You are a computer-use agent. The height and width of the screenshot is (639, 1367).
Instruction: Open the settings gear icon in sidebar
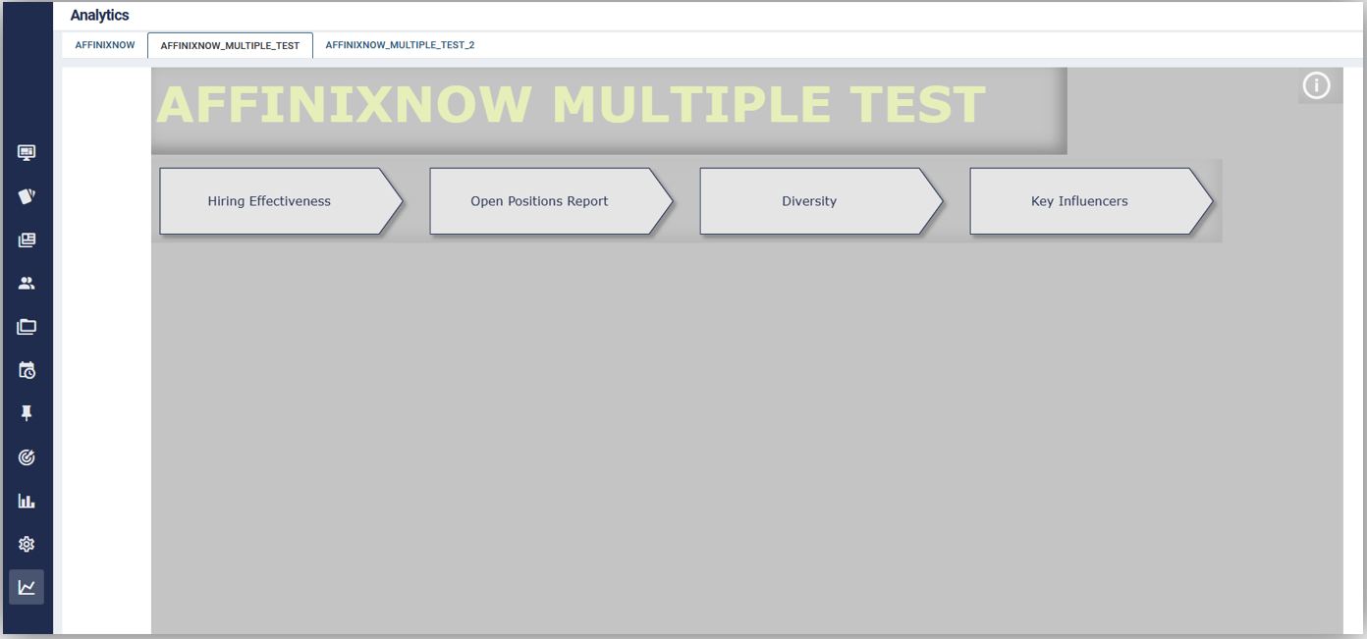click(x=27, y=545)
